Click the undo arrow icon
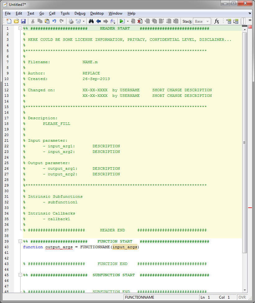This screenshot has width=255, height=303. [x=54, y=21]
